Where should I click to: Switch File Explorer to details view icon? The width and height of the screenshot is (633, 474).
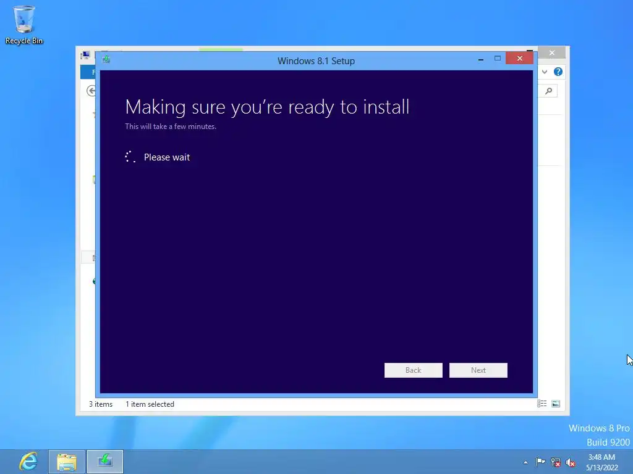tap(542, 404)
